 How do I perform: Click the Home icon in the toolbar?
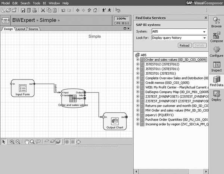pyautogui.click(x=96, y=10)
